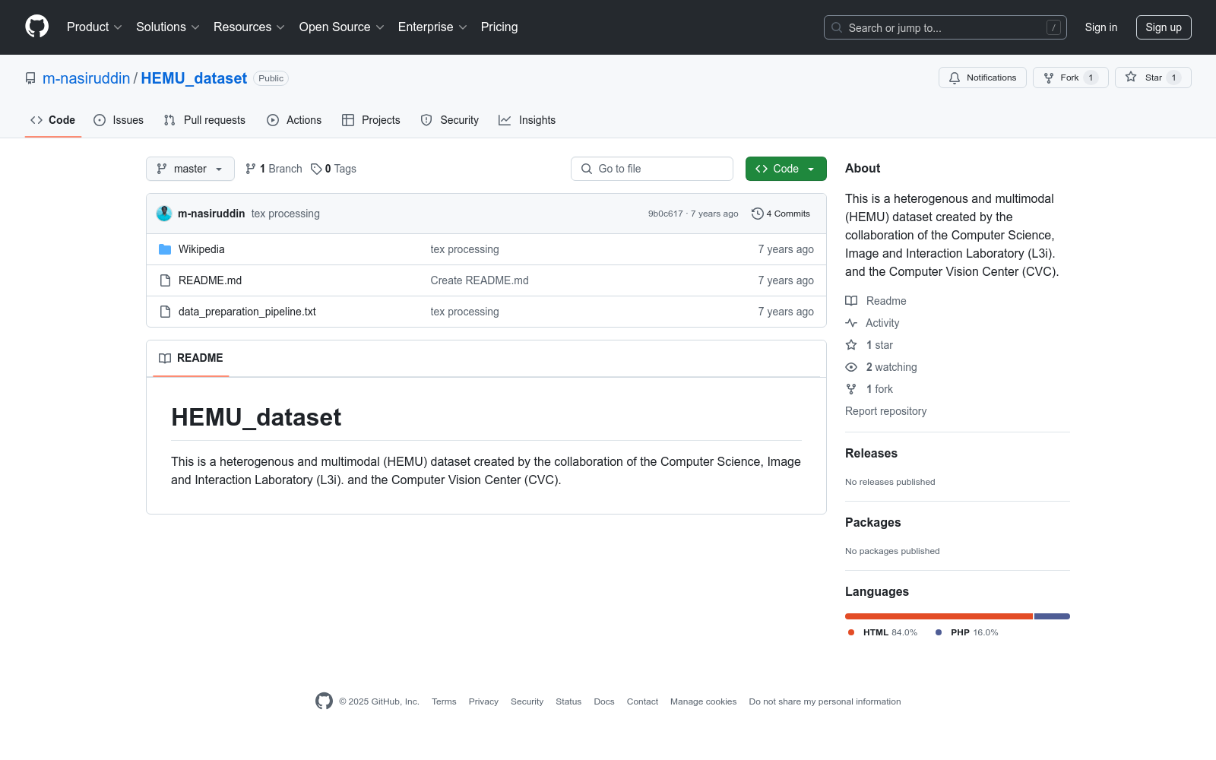Open the Product dropdown menu
The width and height of the screenshot is (1216, 760).
[x=94, y=27]
